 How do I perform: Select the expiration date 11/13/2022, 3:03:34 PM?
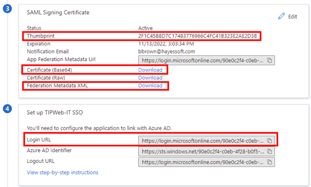click(x=166, y=44)
